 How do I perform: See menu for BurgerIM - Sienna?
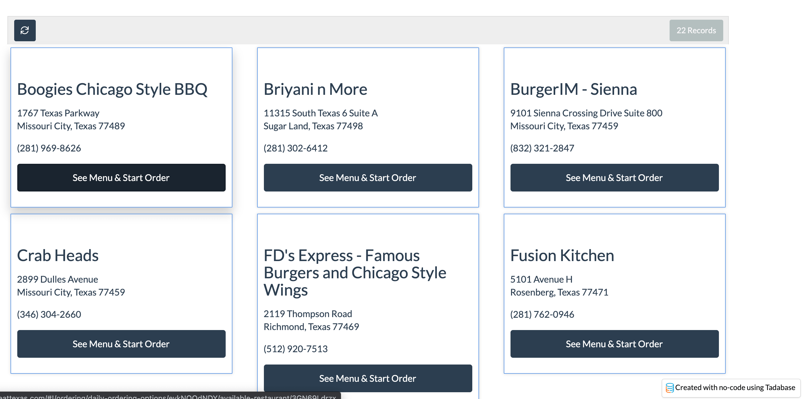tap(614, 178)
